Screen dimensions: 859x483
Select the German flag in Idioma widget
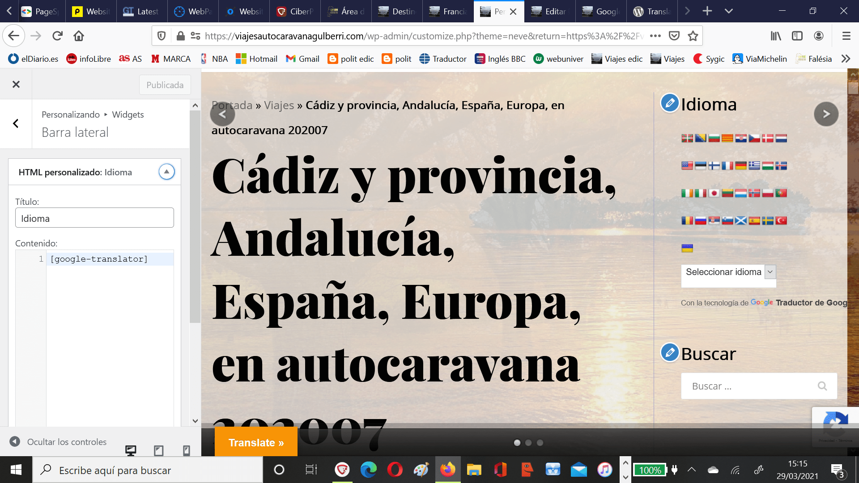pyautogui.click(x=741, y=166)
